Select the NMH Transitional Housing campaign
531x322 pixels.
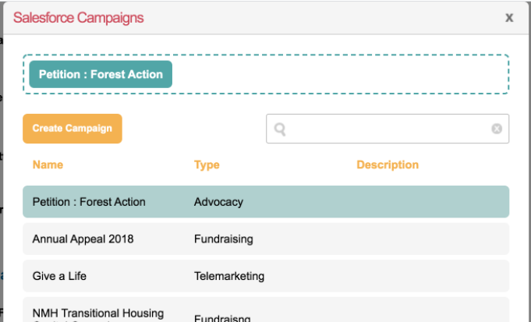click(98, 313)
